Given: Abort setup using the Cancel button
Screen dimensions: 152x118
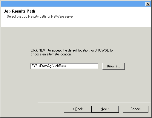Looking at the screenshot, I should (136, 109).
